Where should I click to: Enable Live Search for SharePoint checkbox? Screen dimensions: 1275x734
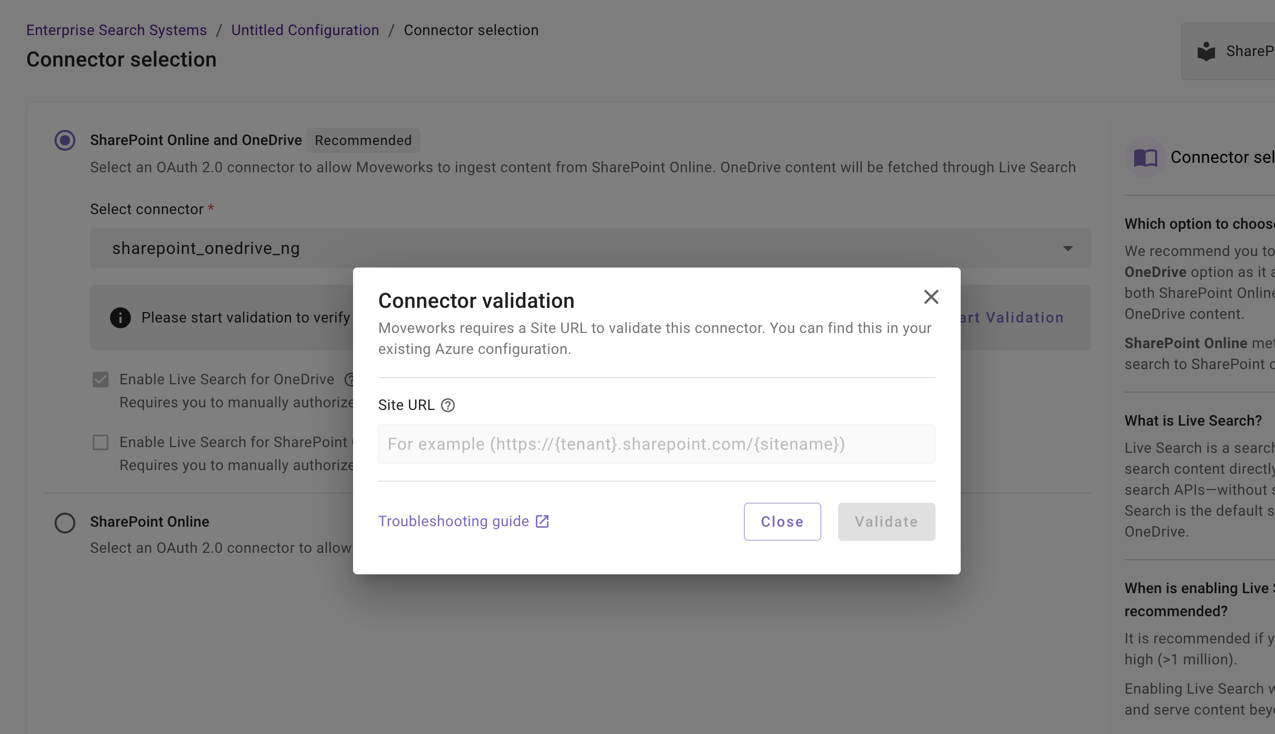tap(101, 442)
